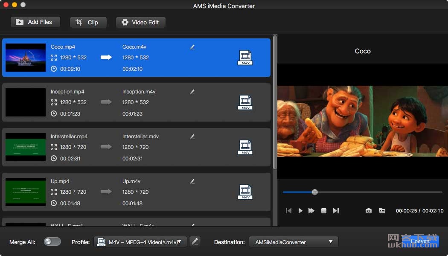
Task: Select the Interstellar.mp4 thumbnail
Action: [x=26, y=147]
